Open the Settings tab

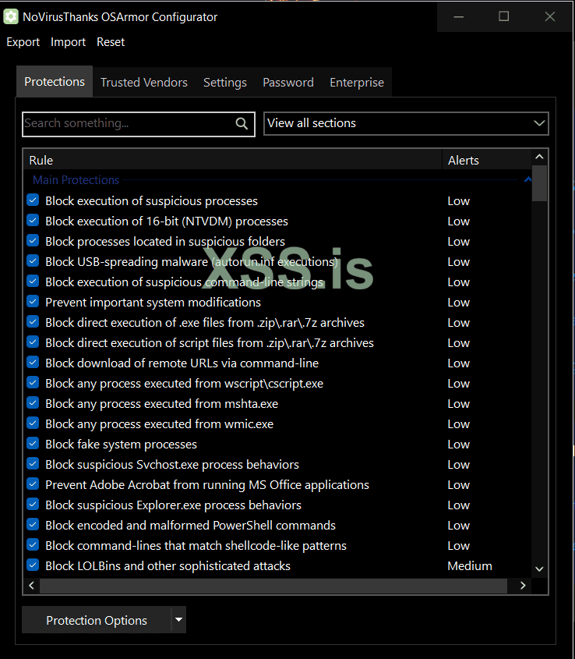pos(225,83)
